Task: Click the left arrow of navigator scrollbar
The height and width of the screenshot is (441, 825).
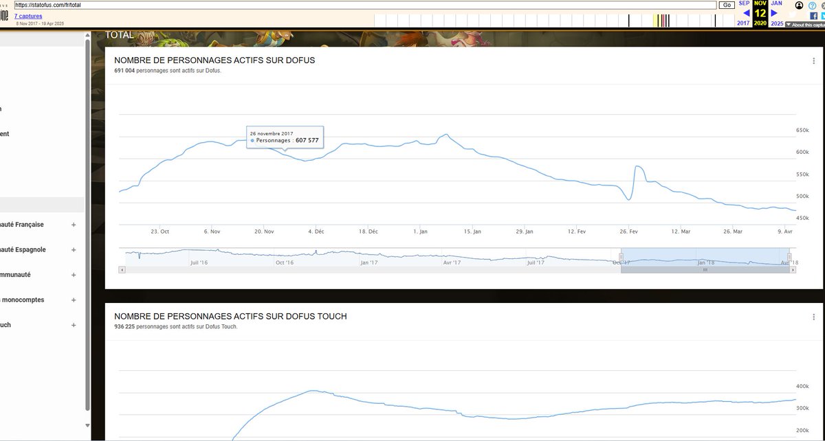Action: (122, 270)
